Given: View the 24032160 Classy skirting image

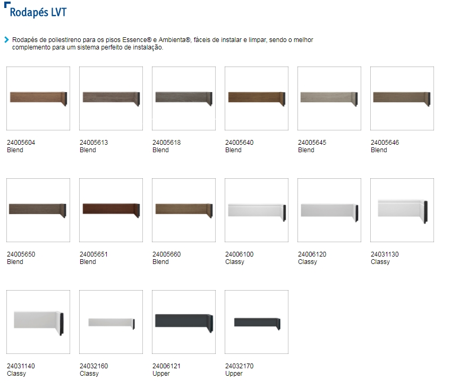Looking at the screenshot, I should coord(111,322).
